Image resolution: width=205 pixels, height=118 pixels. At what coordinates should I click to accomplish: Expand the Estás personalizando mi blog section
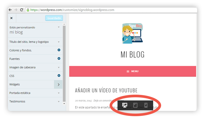pyautogui.click(x=35, y=30)
